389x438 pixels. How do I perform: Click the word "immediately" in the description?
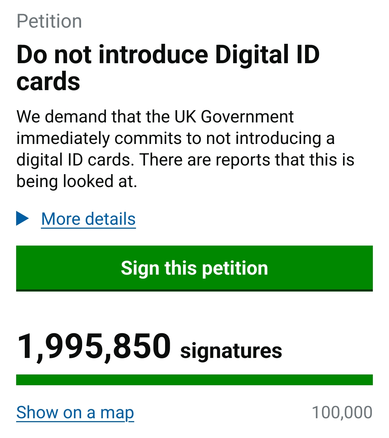pyautogui.click(x=63, y=138)
